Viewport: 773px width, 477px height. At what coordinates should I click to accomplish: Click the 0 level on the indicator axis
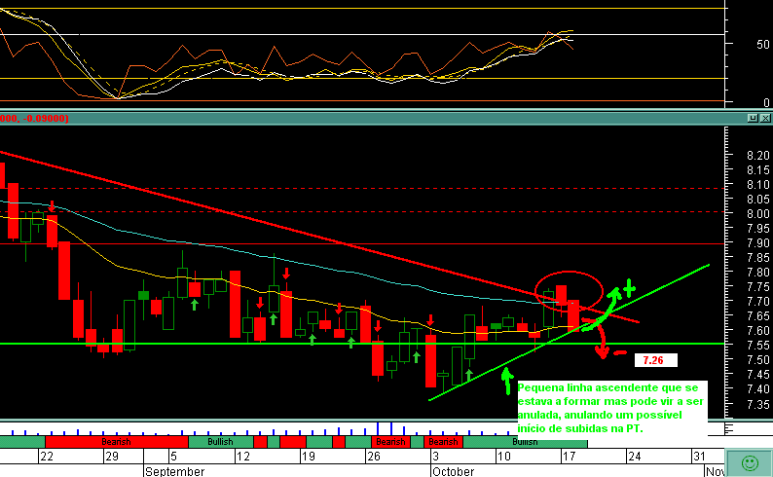pos(766,102)
